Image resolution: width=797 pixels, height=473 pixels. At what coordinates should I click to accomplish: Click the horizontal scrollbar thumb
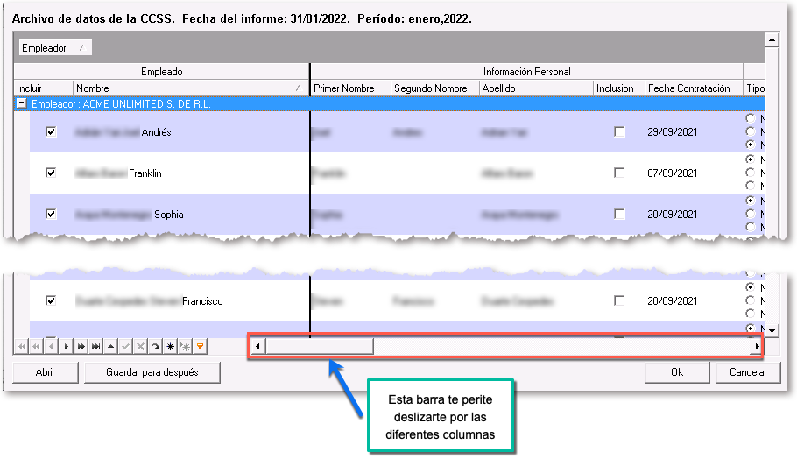pos(320,346)
